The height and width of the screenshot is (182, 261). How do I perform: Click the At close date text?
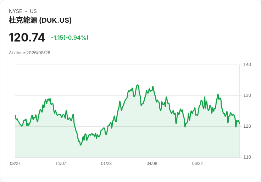pos(30,53)
